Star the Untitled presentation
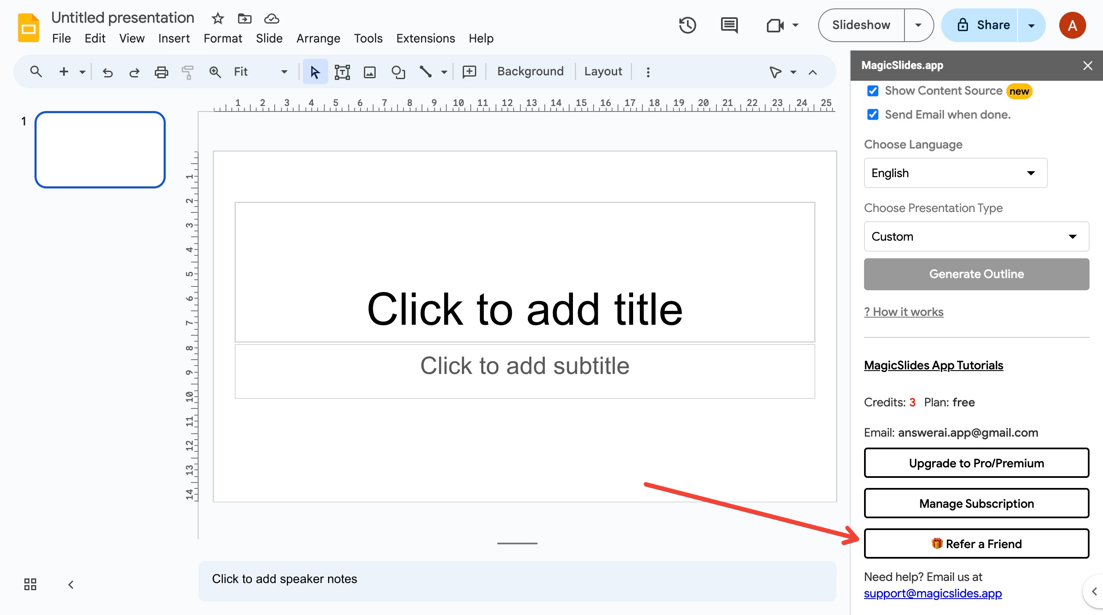The image size is (1103, 615). tap(217, 19)
